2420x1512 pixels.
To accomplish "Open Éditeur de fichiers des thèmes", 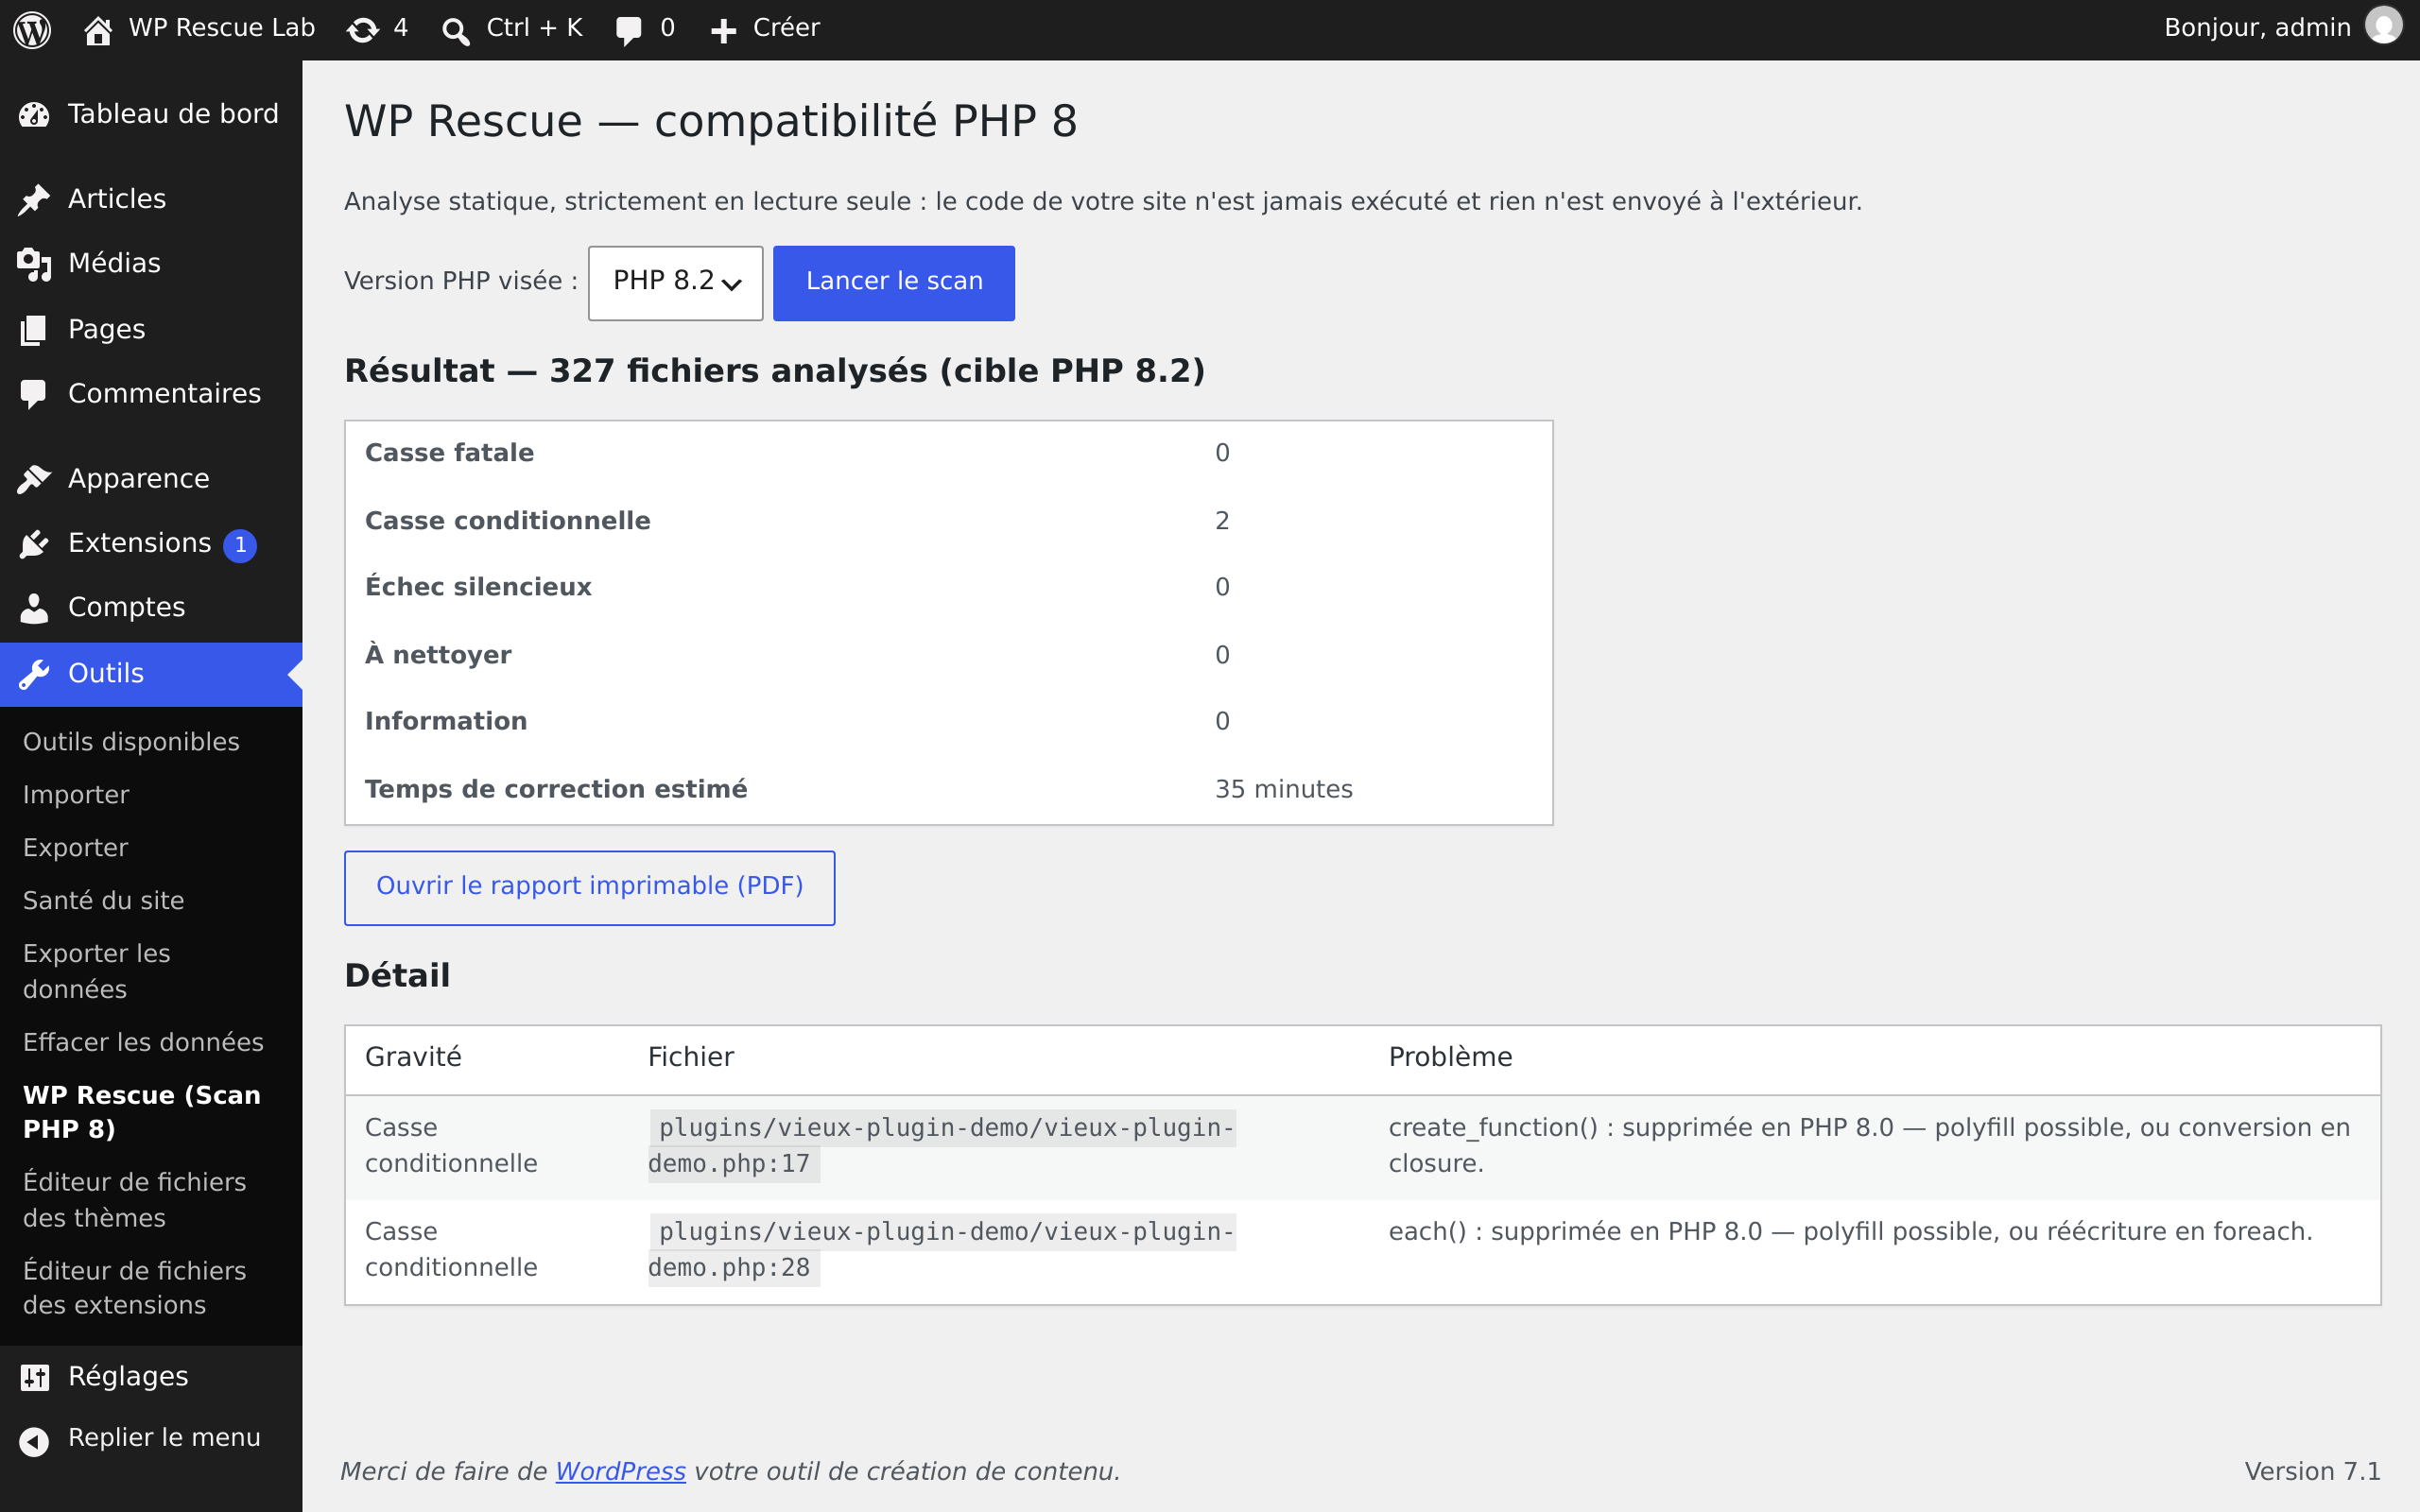I will pyautogui.click(x=134, y=1200).
